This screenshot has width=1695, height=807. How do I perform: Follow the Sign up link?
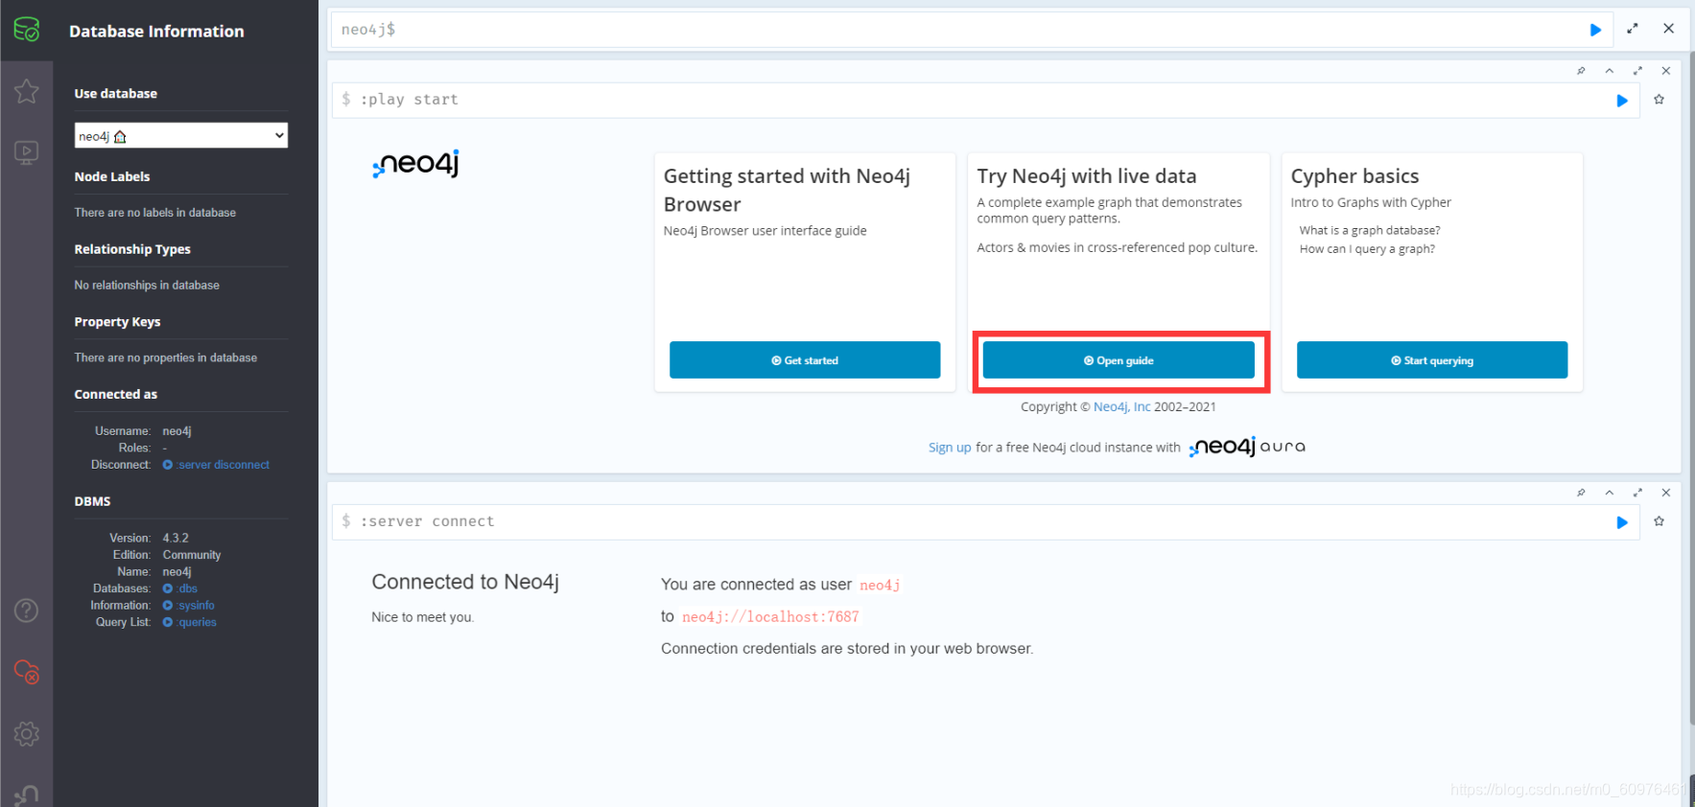pos(950,448)
